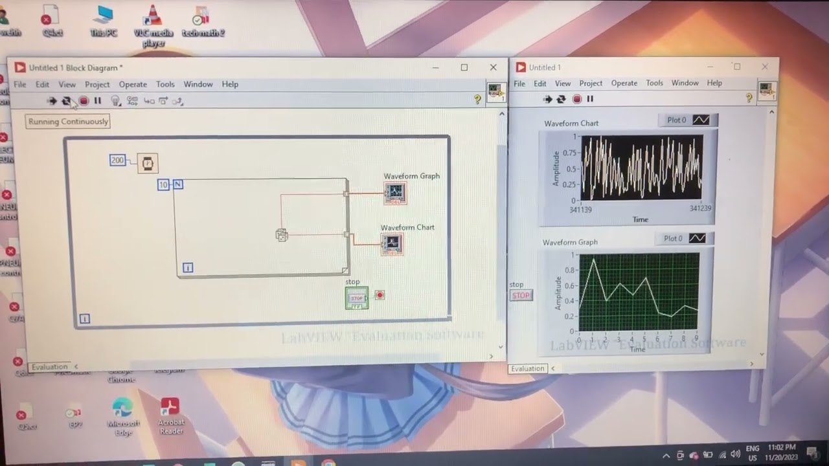
Task: Click the Plot 0 legend of the Waveform Graph
Action: 685,238
